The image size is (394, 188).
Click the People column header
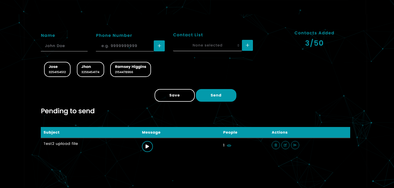click(230, 132)
